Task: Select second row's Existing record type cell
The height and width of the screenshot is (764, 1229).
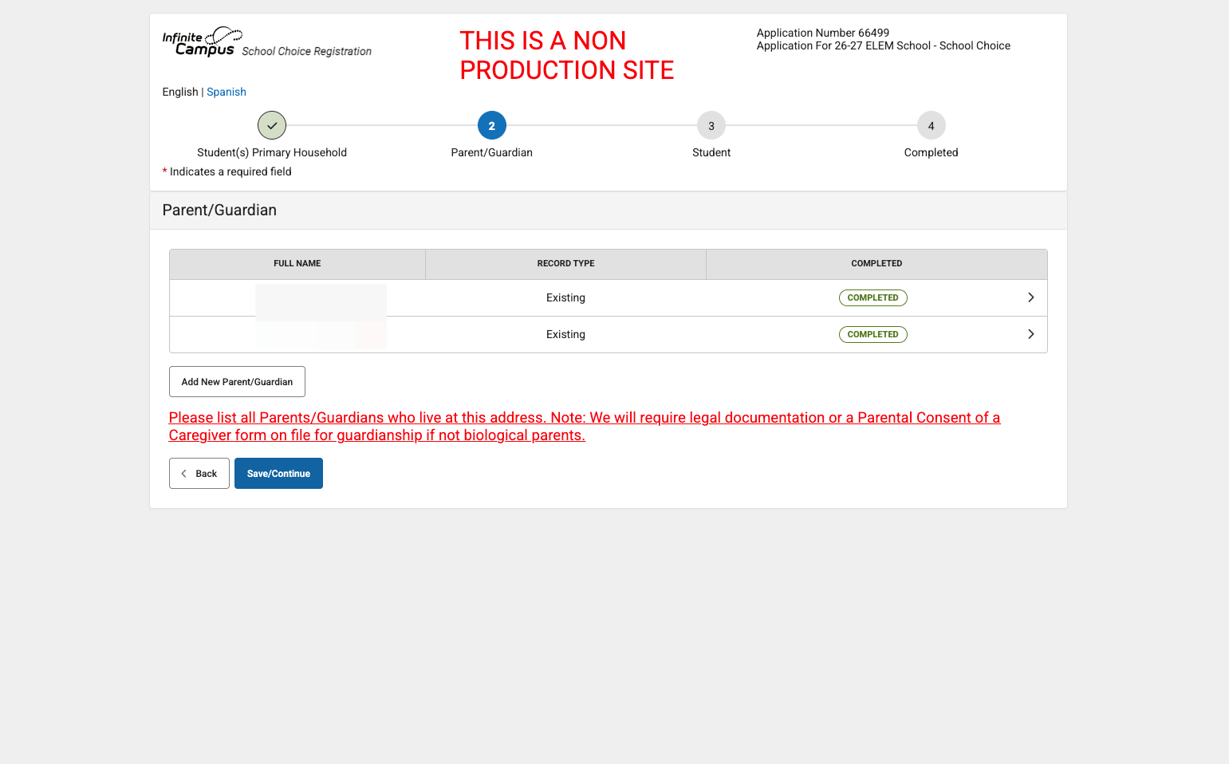Action: (565, 334)
